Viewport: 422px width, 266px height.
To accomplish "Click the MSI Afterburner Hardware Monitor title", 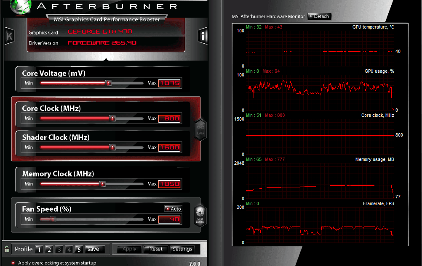I will [268, 16].
